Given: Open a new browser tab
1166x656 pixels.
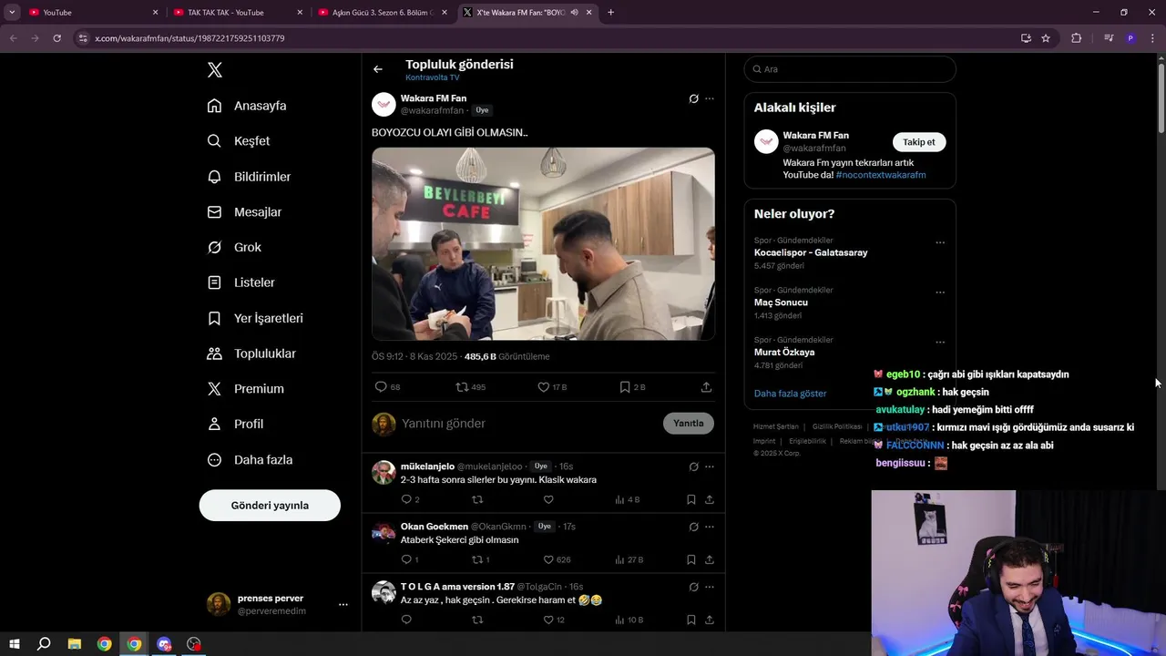Looking at the screenshot, I should click(x=610, y=12).
